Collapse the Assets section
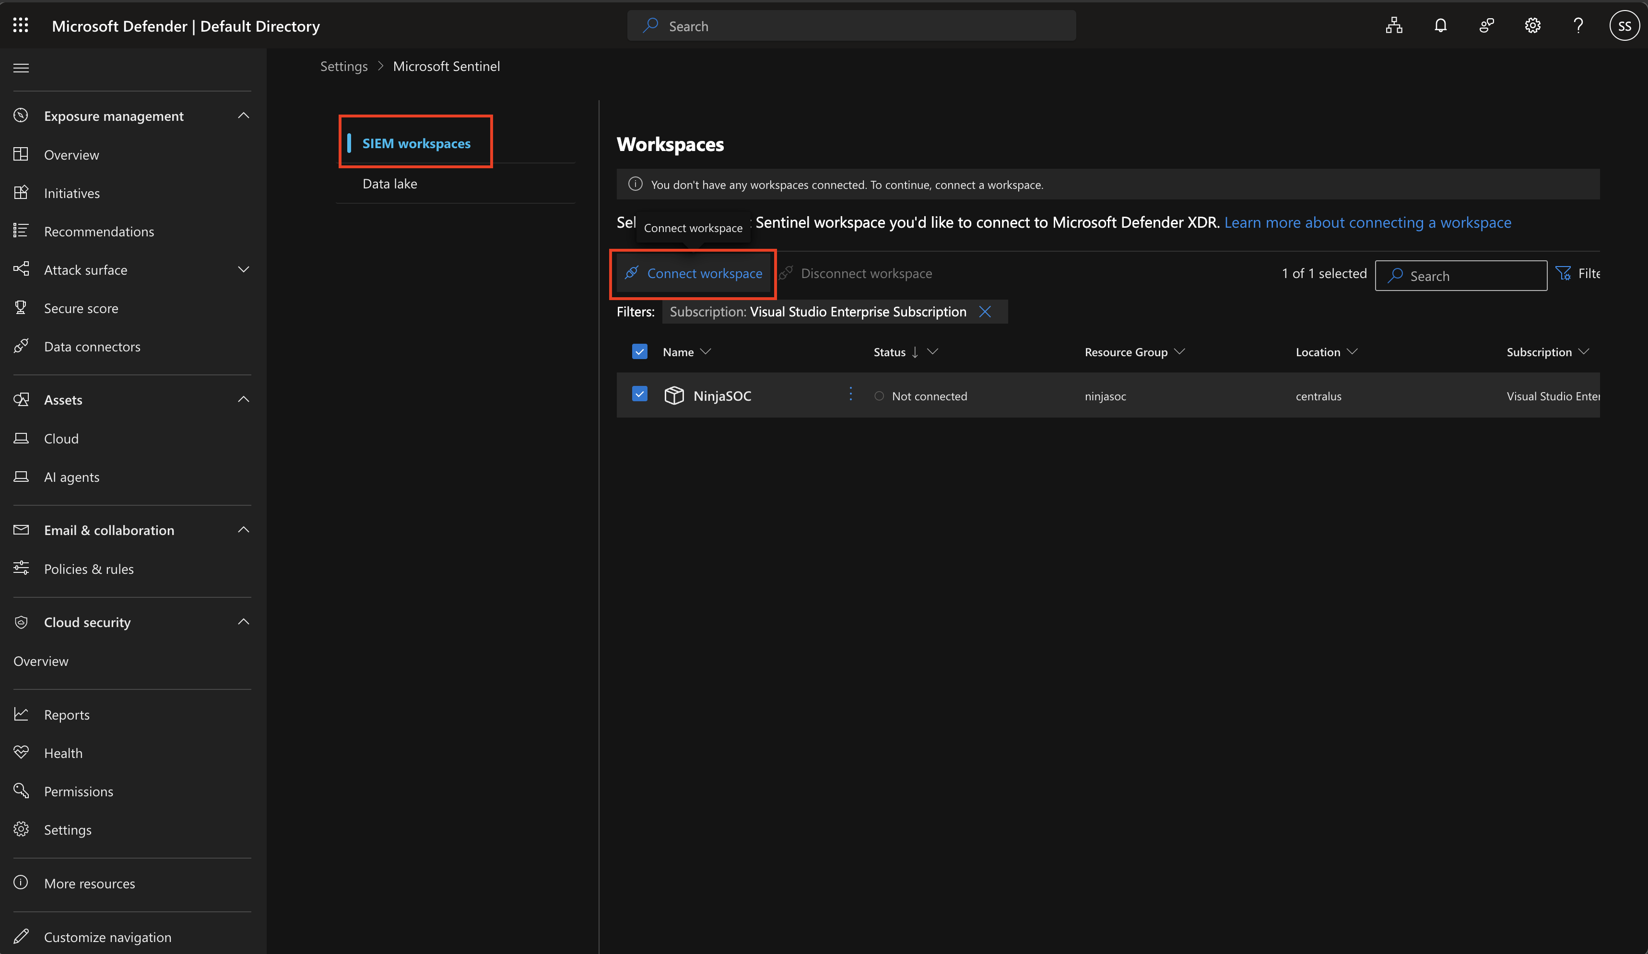This screenshot has width=1648, height=954. [x=243, y=399]
